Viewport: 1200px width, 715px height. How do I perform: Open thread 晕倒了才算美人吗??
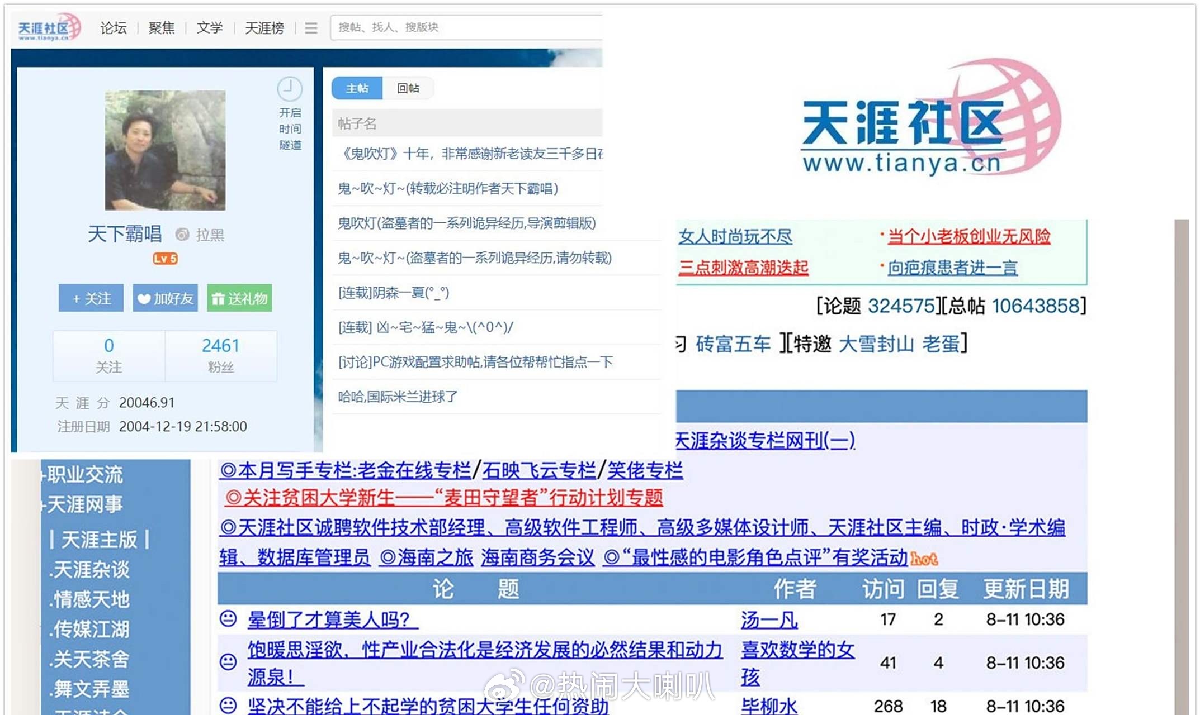[x=333, y=619]
